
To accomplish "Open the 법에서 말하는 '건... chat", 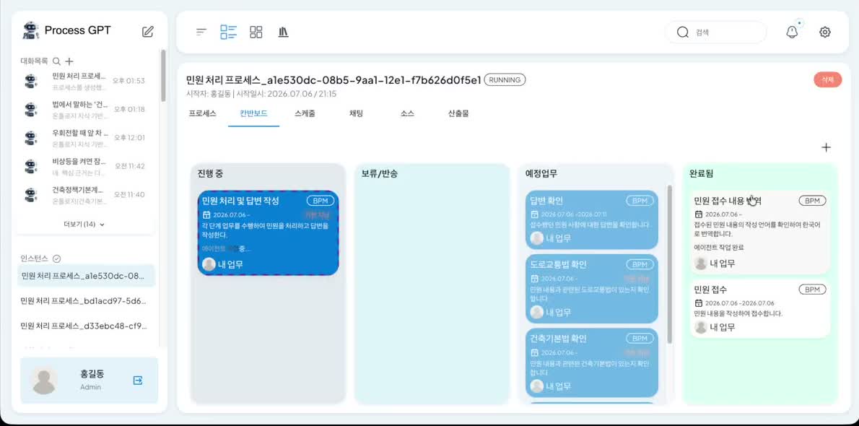I will click(85, 110).
